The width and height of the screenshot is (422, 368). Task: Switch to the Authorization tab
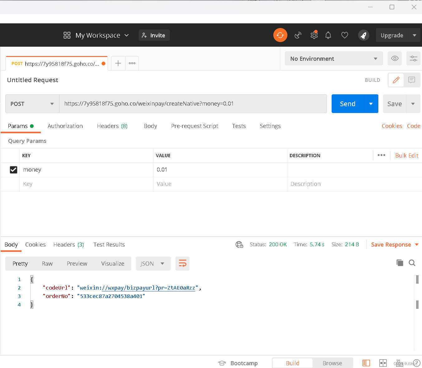65,126
